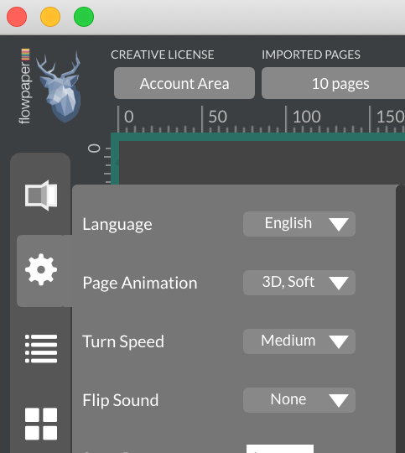
Task: Open the Flip Sound None dropdown
Action: click(299, 400)
